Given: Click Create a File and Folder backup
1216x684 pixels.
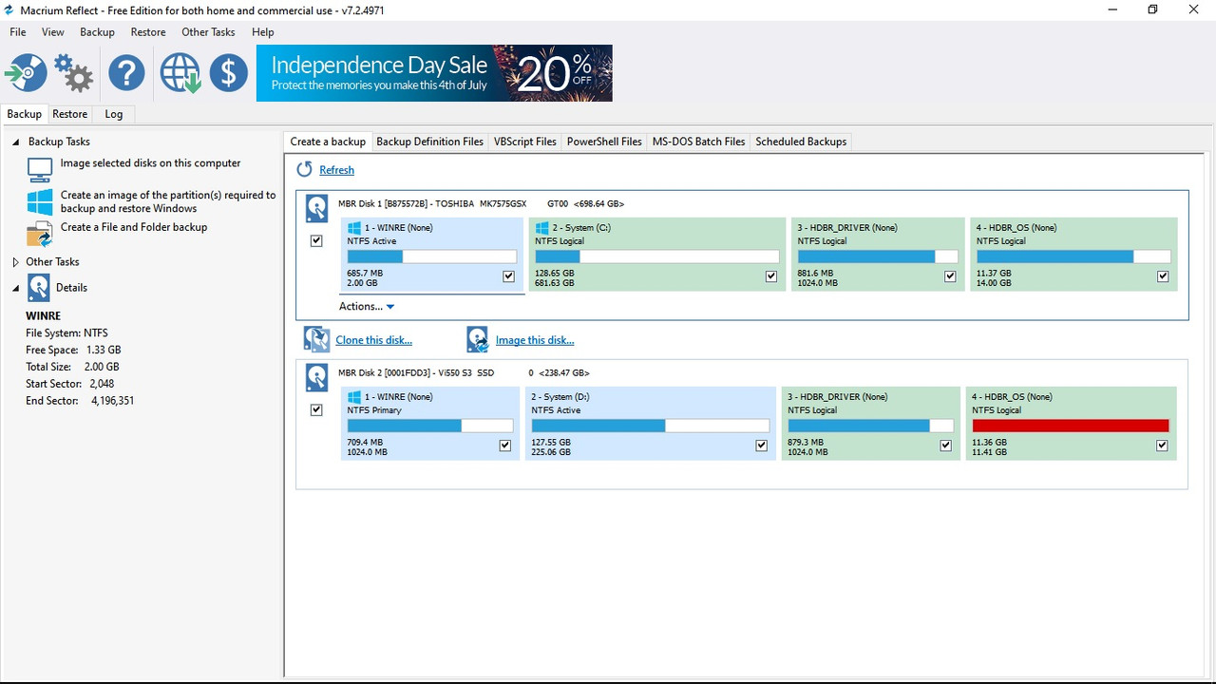Looking at the screenshot, I should (x=134, y=227).
